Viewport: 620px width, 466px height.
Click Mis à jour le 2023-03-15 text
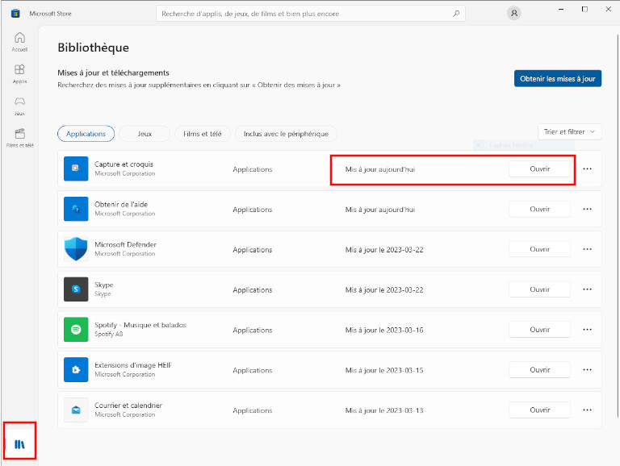point(384,370)
